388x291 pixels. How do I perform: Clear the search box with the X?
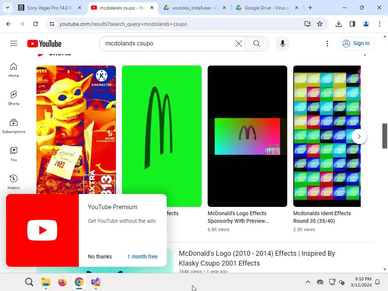[x=239, y=44]
